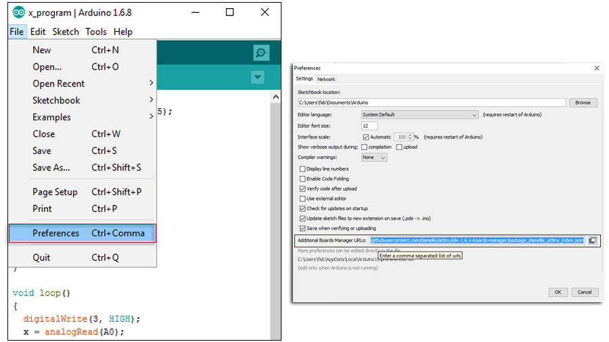This screenshot has height=342, width=609.
Task: Click the Browse button
Action: pos(583,102)
